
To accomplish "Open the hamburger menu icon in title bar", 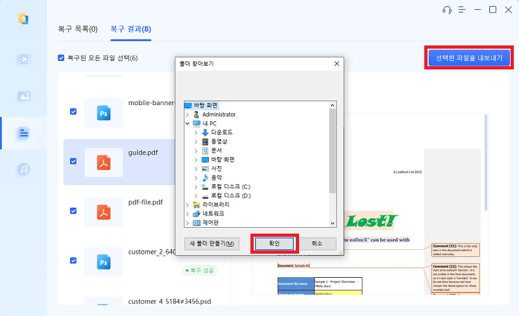I will [x=462, y=10].
